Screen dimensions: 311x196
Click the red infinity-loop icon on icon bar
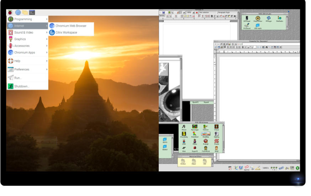tap(247, 167)
